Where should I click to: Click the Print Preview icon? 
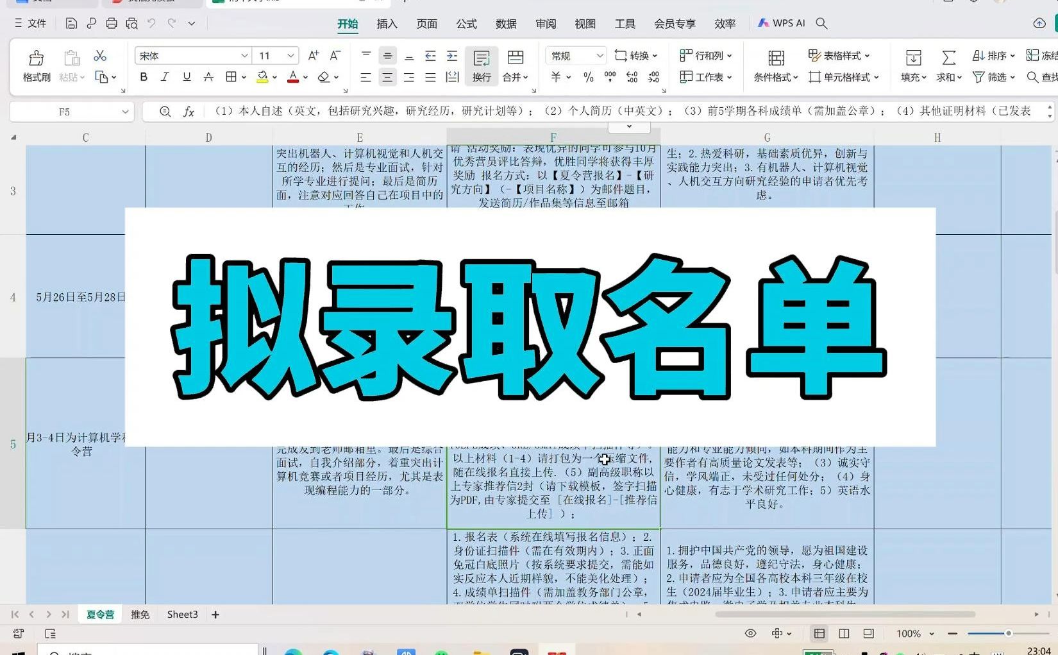click(131, 23)
